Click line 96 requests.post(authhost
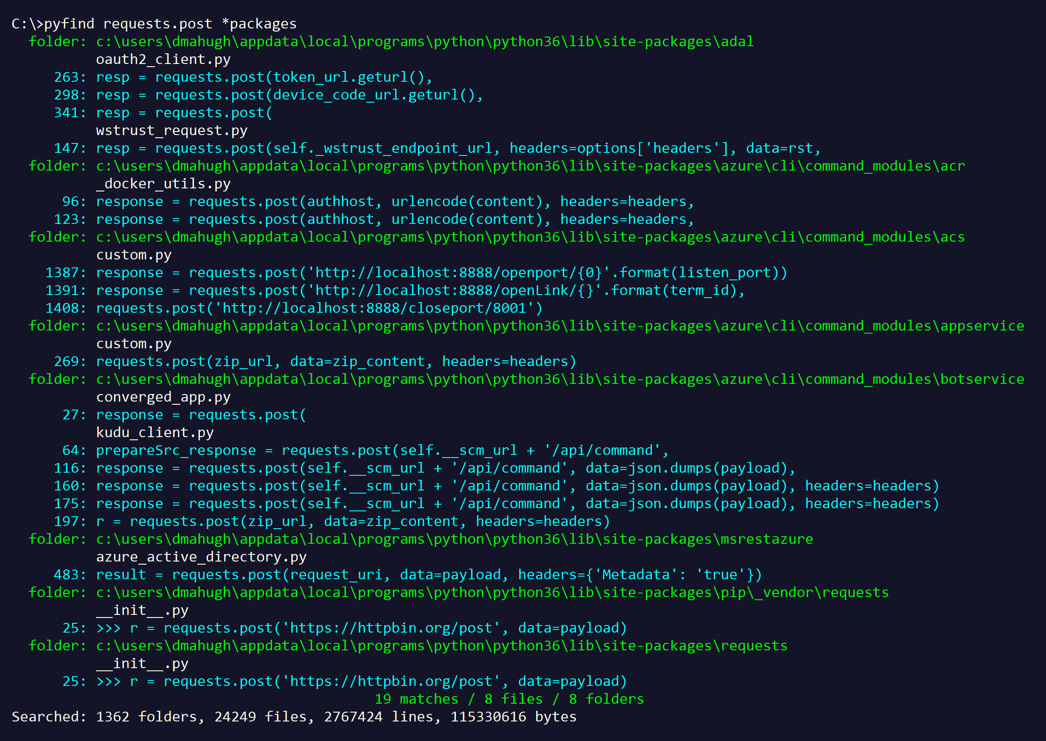Screen dimensions: 1046x741 (x=378, y=202)
